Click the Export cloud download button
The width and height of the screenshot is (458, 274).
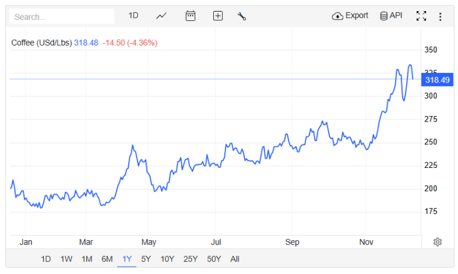(x=350, y=15)
